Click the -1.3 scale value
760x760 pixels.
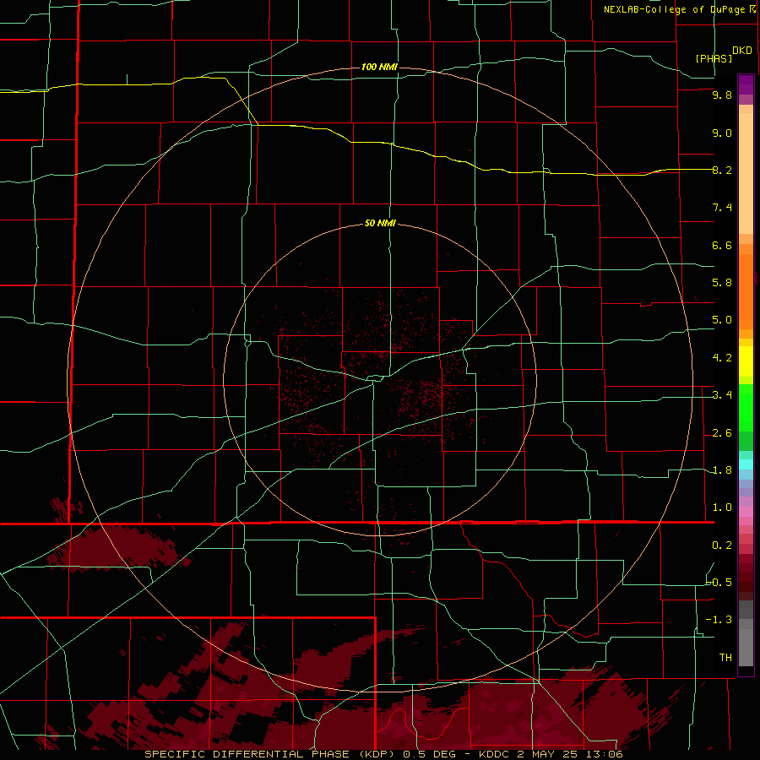pos(719,621)
